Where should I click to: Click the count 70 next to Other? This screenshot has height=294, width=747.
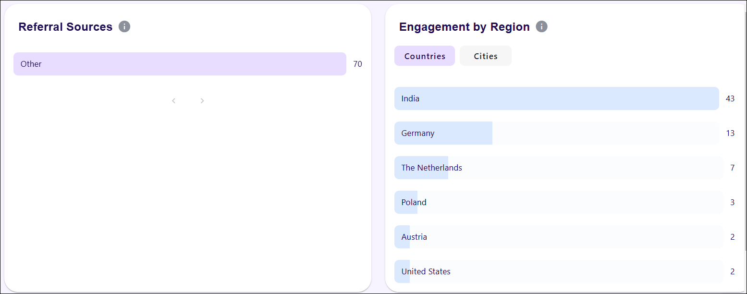click(x=357, y=64)
